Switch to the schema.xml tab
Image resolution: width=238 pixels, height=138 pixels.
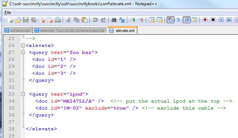point(18,30)
